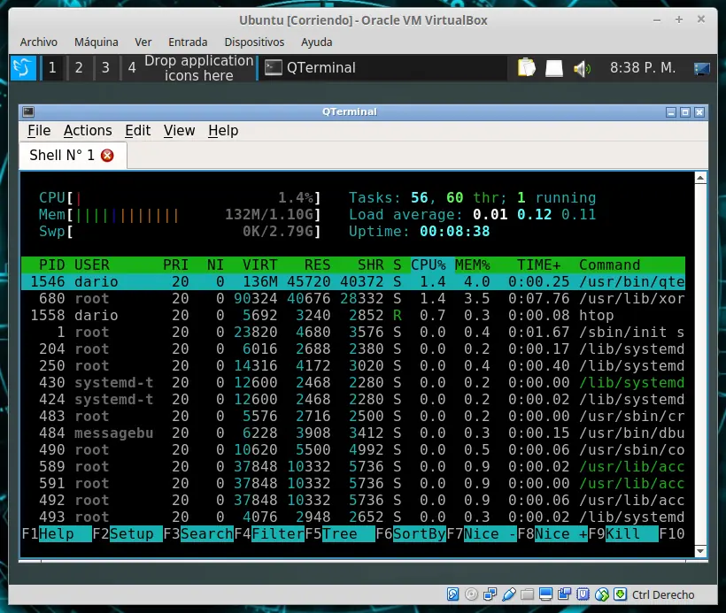Image resolution: width=726 pixels, height=613 pixels.
Task: Sort by the PID column header
Action: tap(52, 265)
